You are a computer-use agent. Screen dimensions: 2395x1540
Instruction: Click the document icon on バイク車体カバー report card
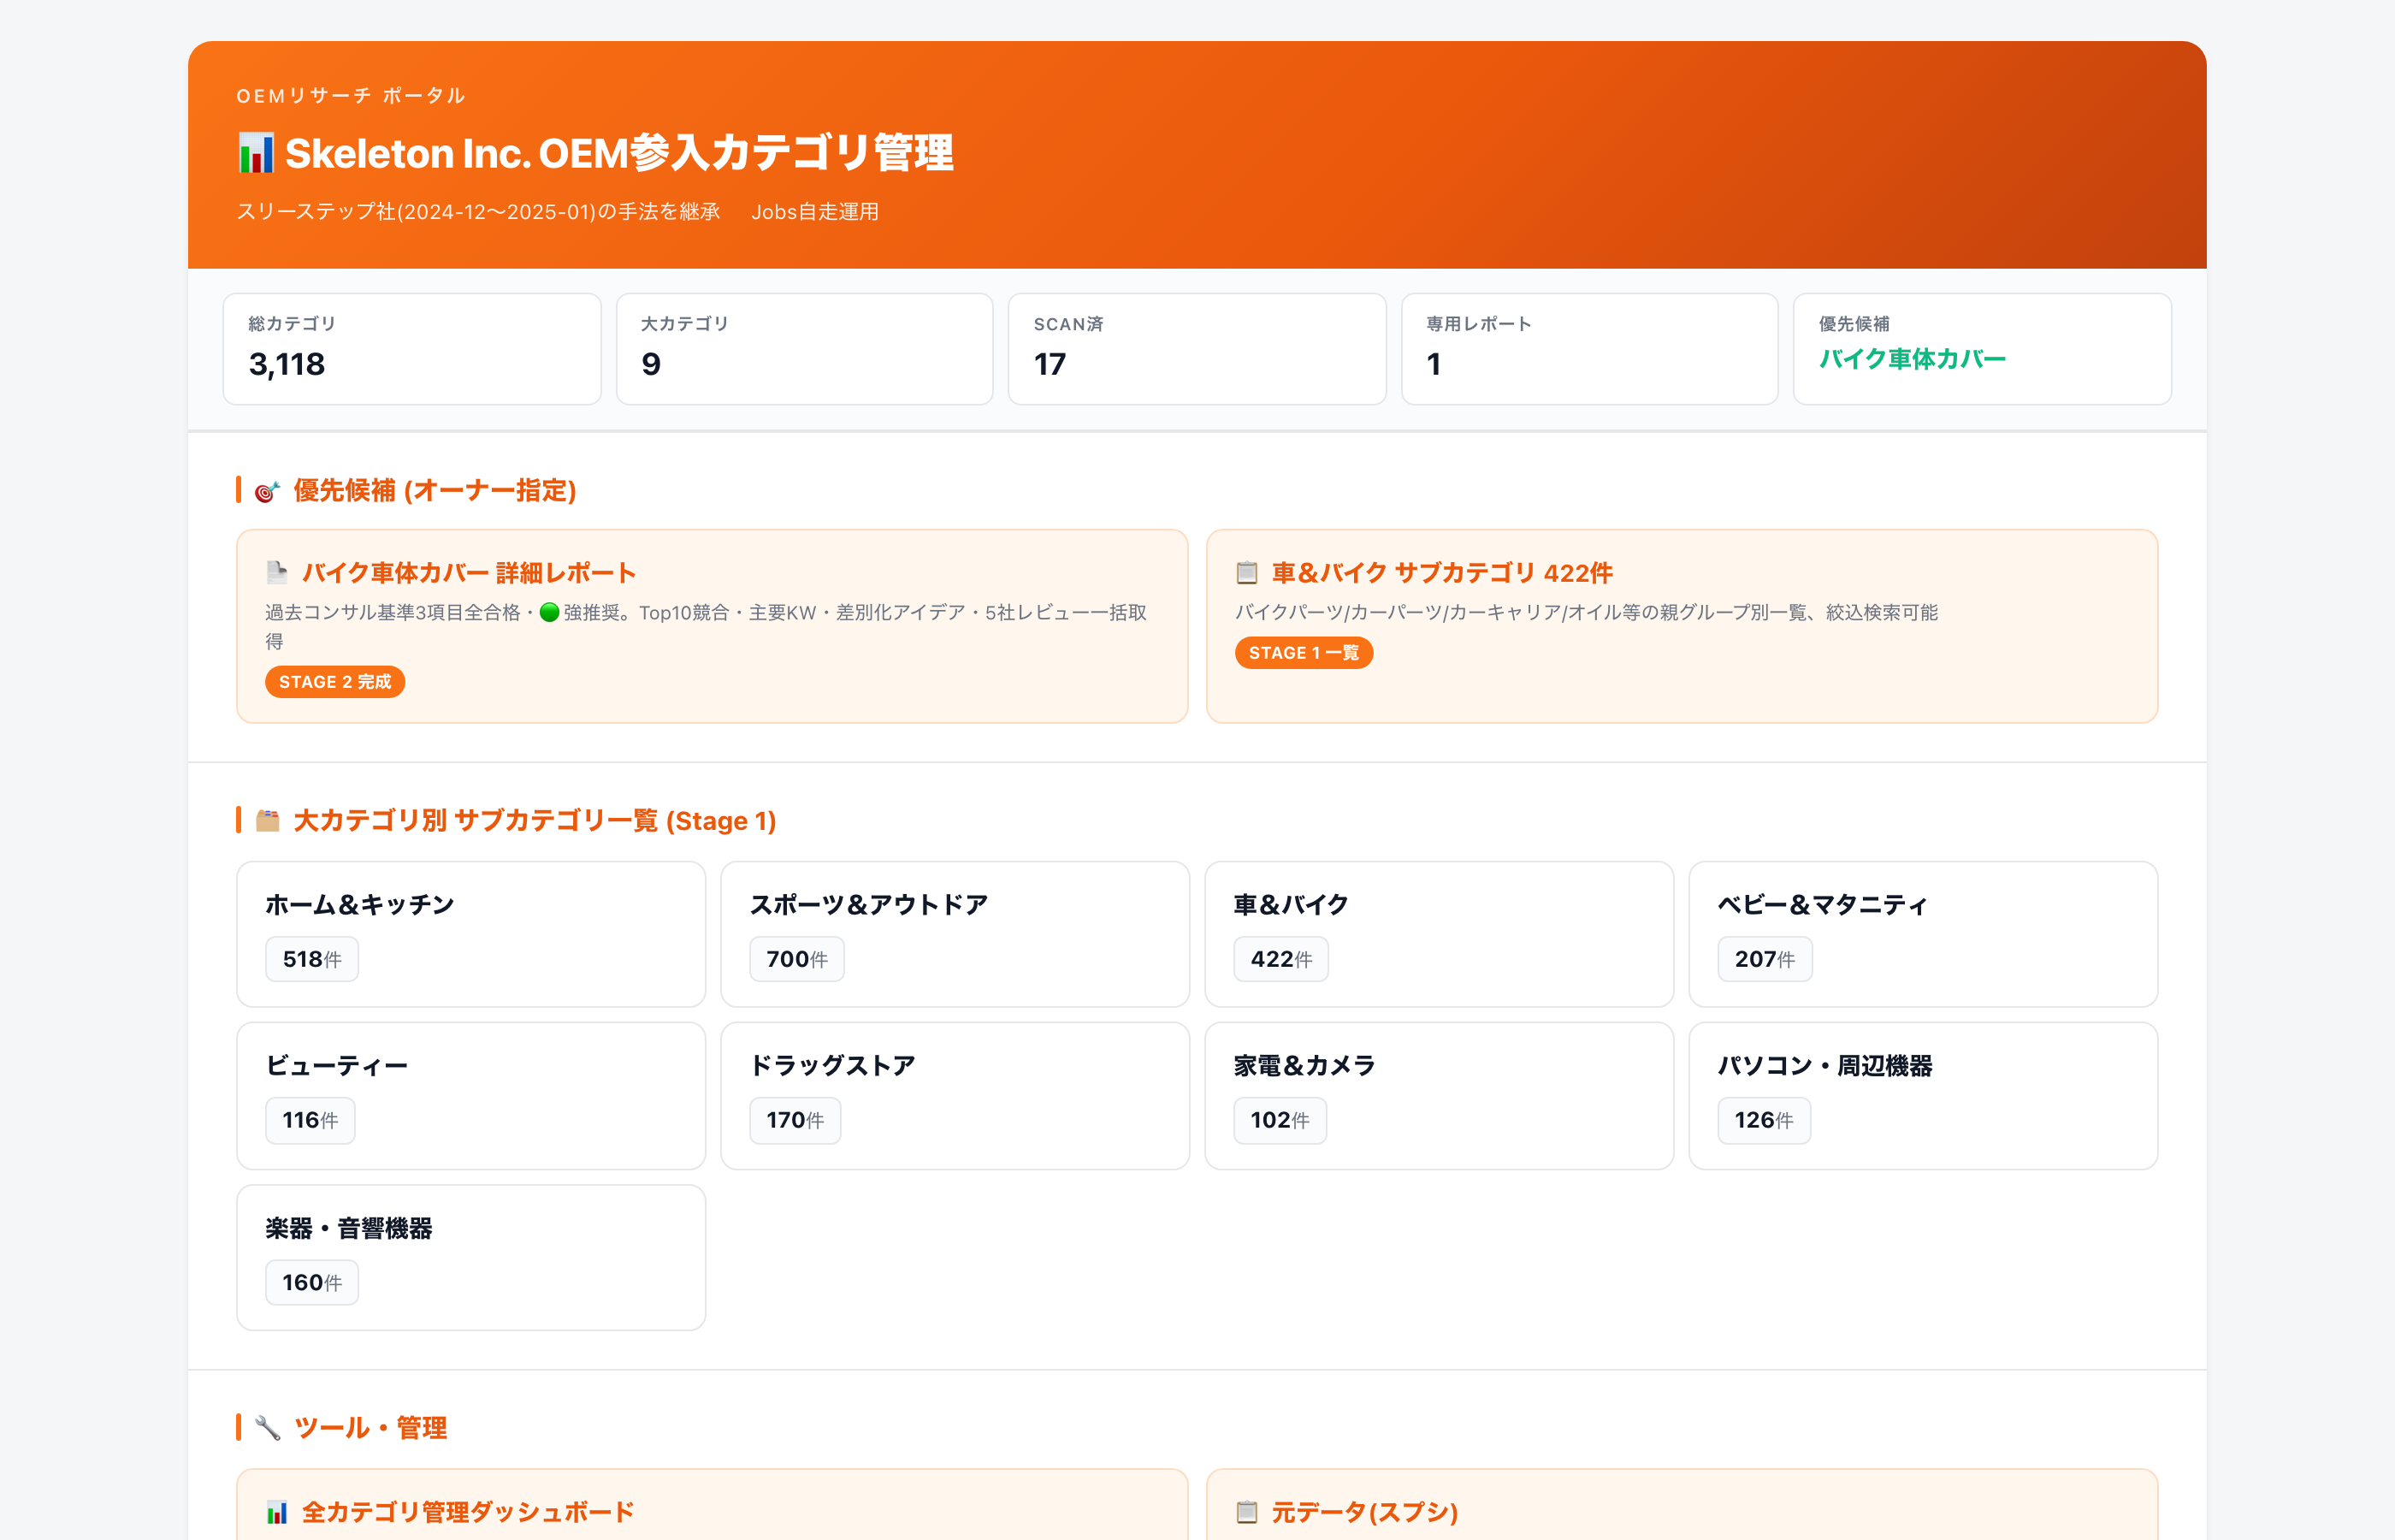point(277,572)
